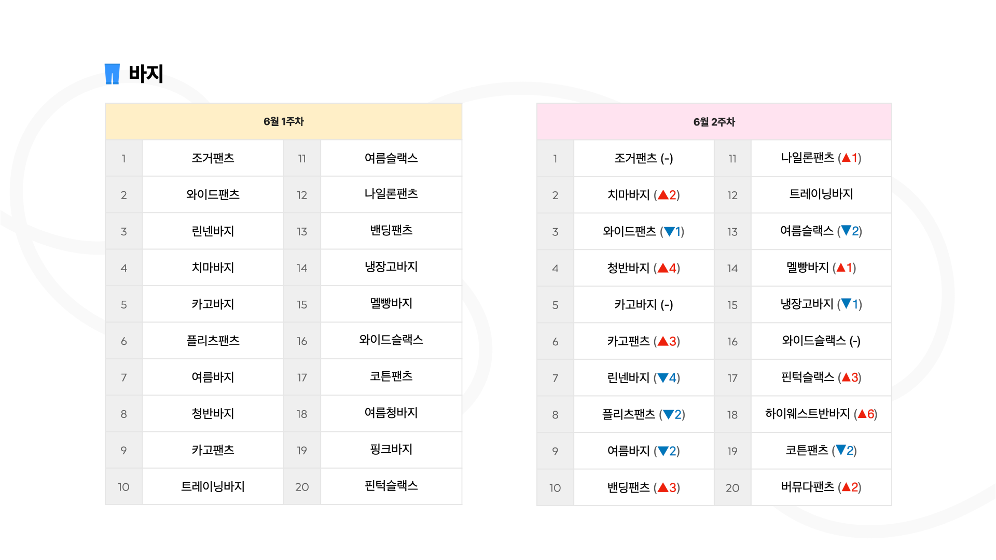Click 트레이닝바지 at rank 12 in week 2
996x560 pixels.
coord(821,194)
